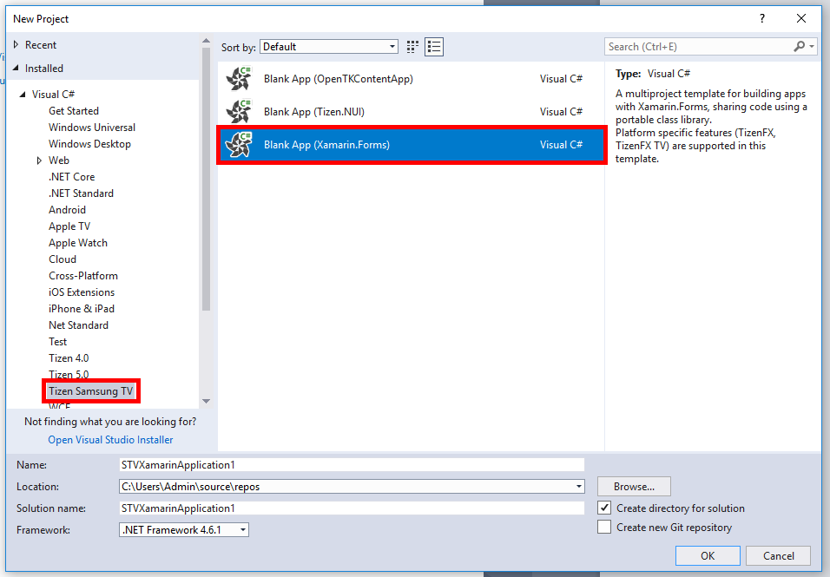This screenshot has width=830, height=577.
Task: Enable Create new Git repository
Action: tap(604, 527)
